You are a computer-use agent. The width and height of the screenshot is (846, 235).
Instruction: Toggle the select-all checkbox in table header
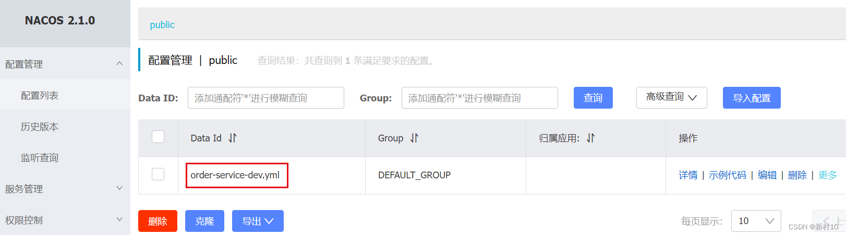[x=158, y=137]
